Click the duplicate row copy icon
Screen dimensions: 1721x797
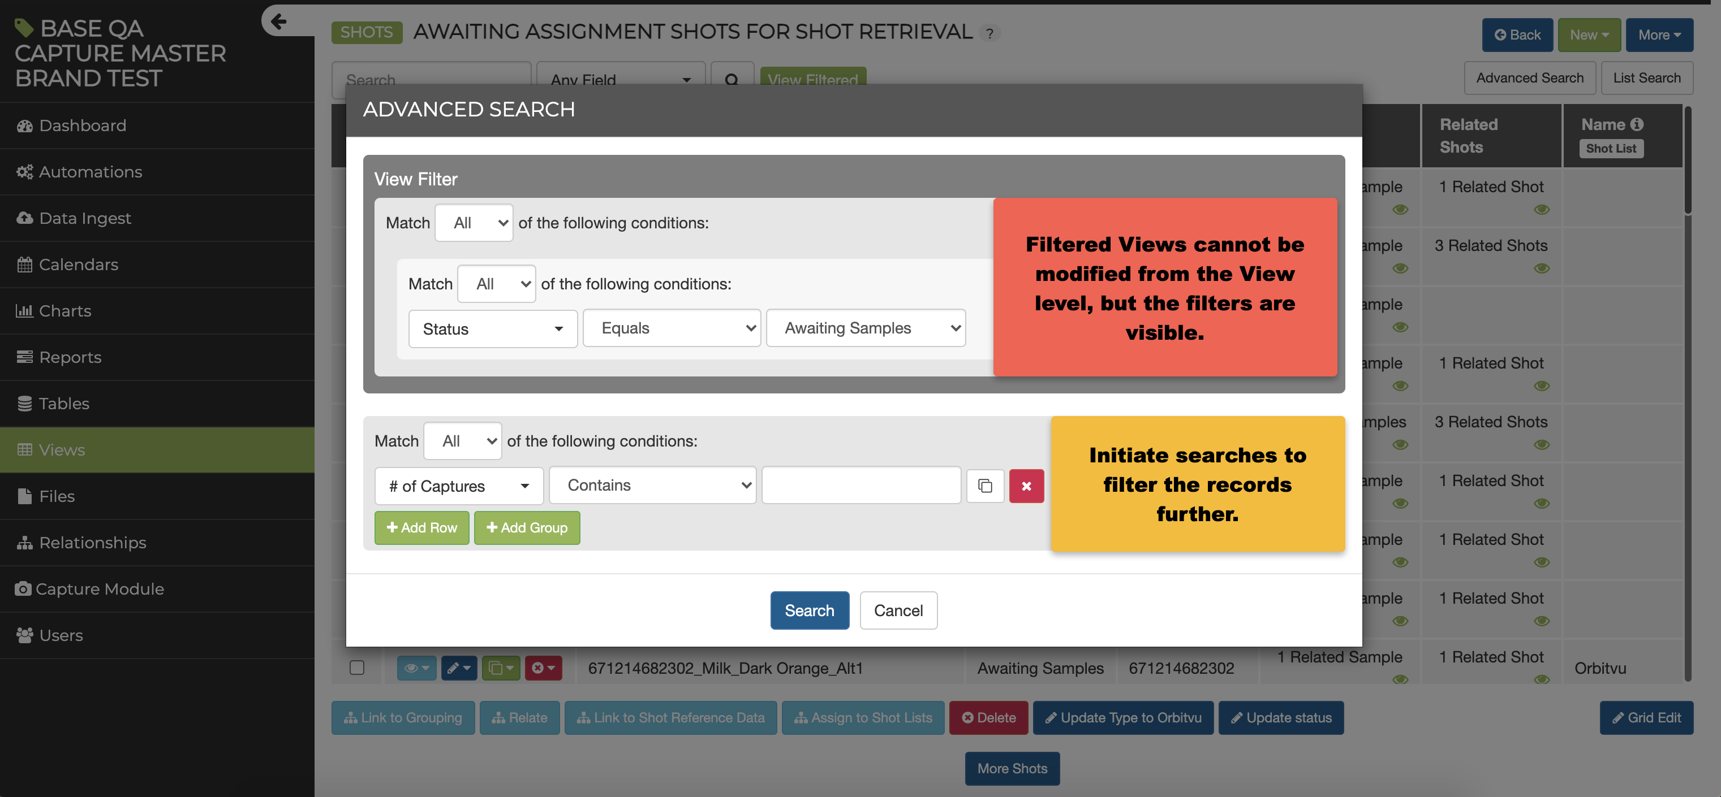click(x=985, y=486)
